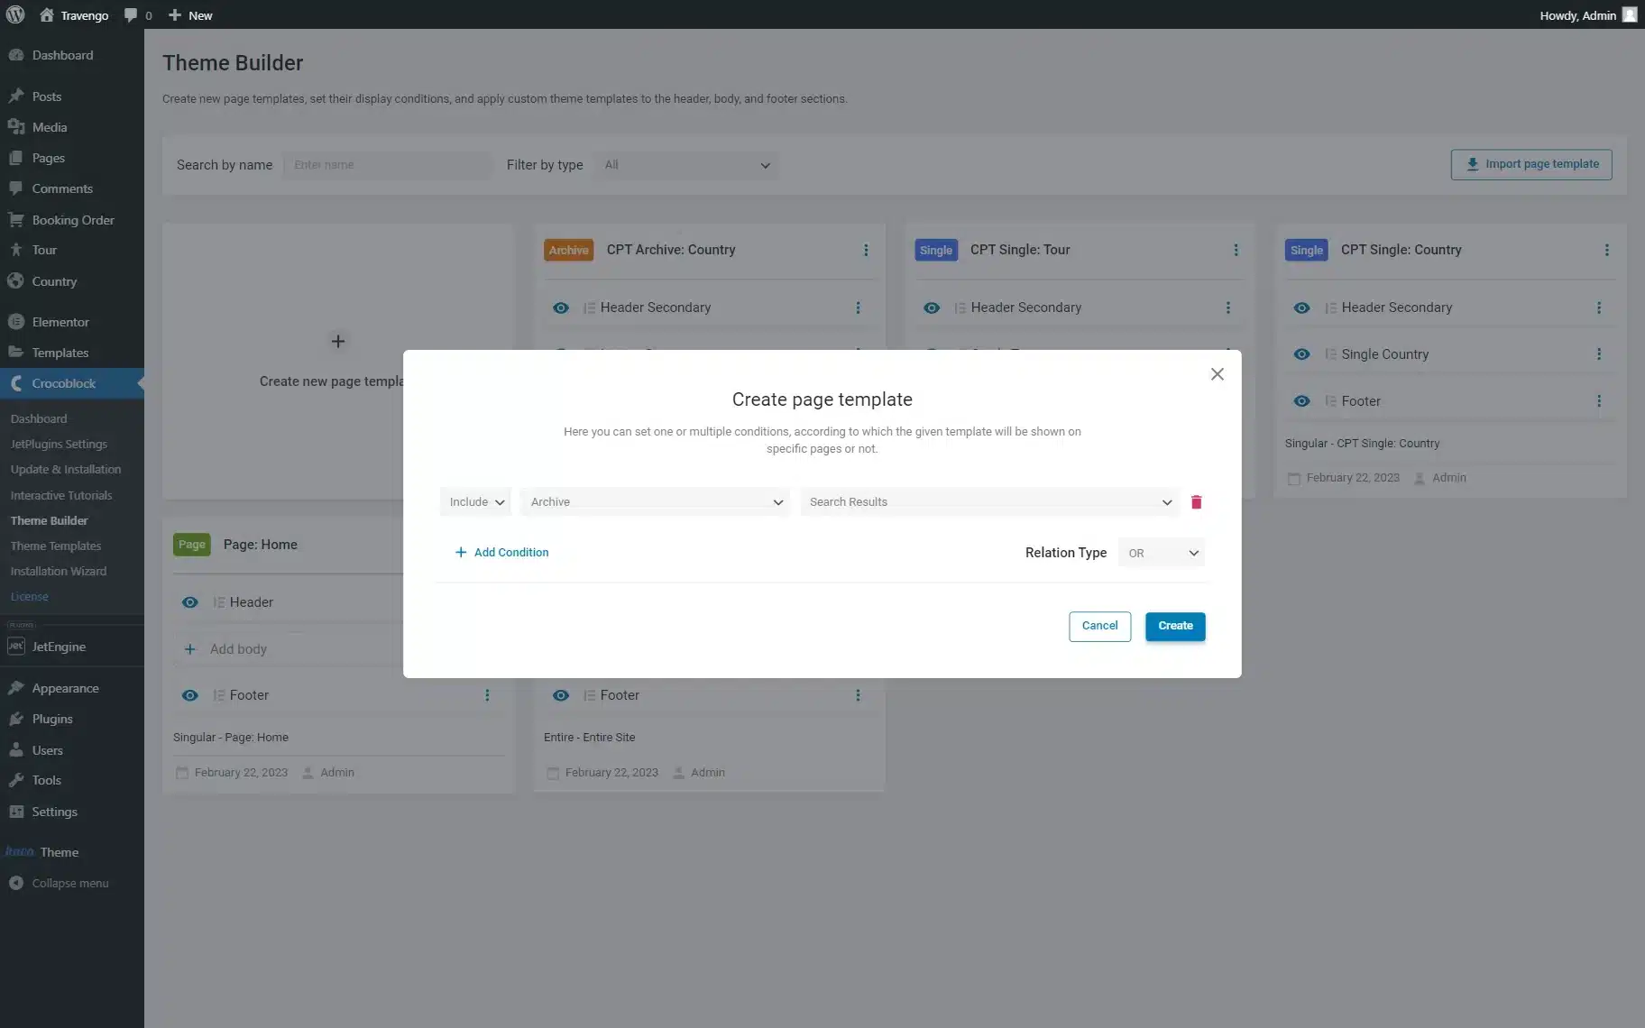
Task: Open options menu for CPT Single: Tour
Action: (x=1236, y=250)
